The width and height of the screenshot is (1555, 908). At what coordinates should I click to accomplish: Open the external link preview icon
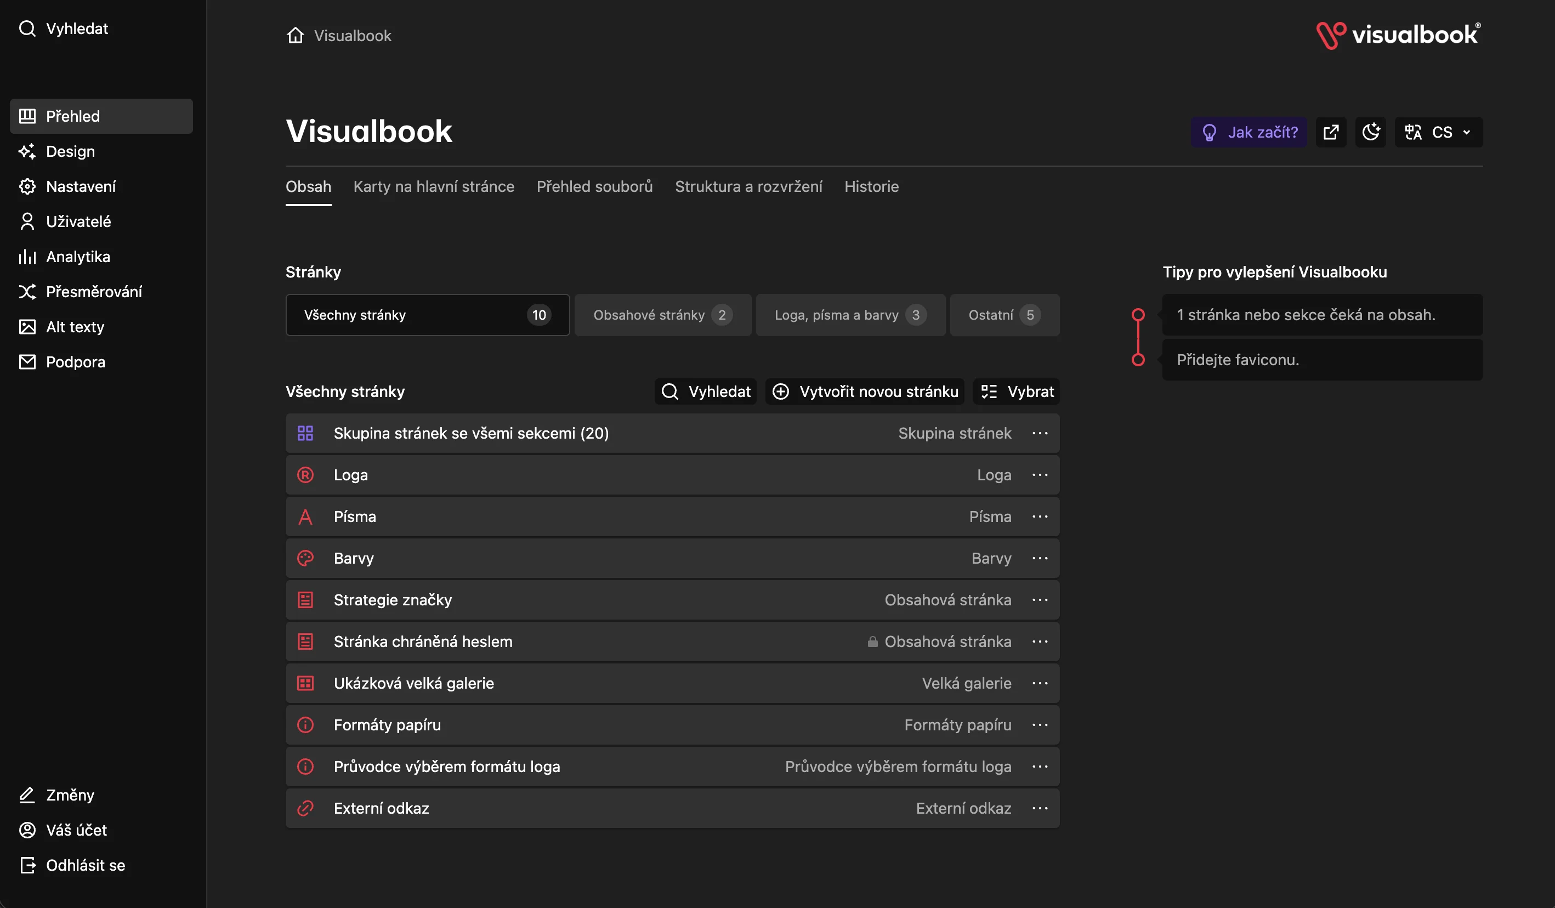point(1331,132)
